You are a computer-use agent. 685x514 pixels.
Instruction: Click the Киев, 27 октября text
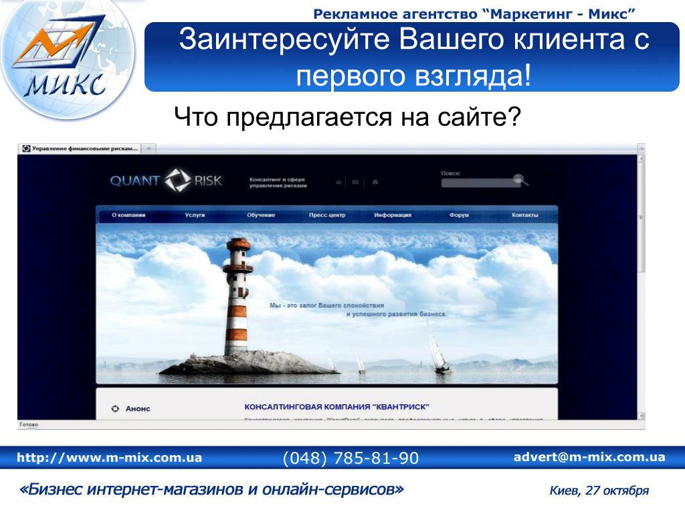point(599,491)
